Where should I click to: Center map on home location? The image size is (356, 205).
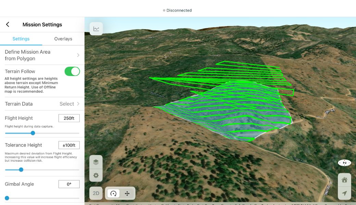click(344, 180)
